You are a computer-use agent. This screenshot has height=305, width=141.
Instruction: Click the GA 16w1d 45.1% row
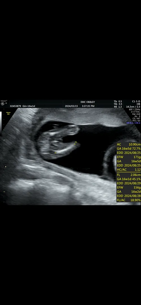129,179
